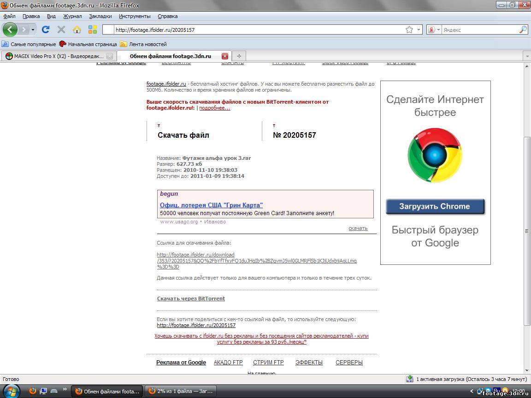Bookmark this page with the star
531x398 pixels.
click(409, 30)
